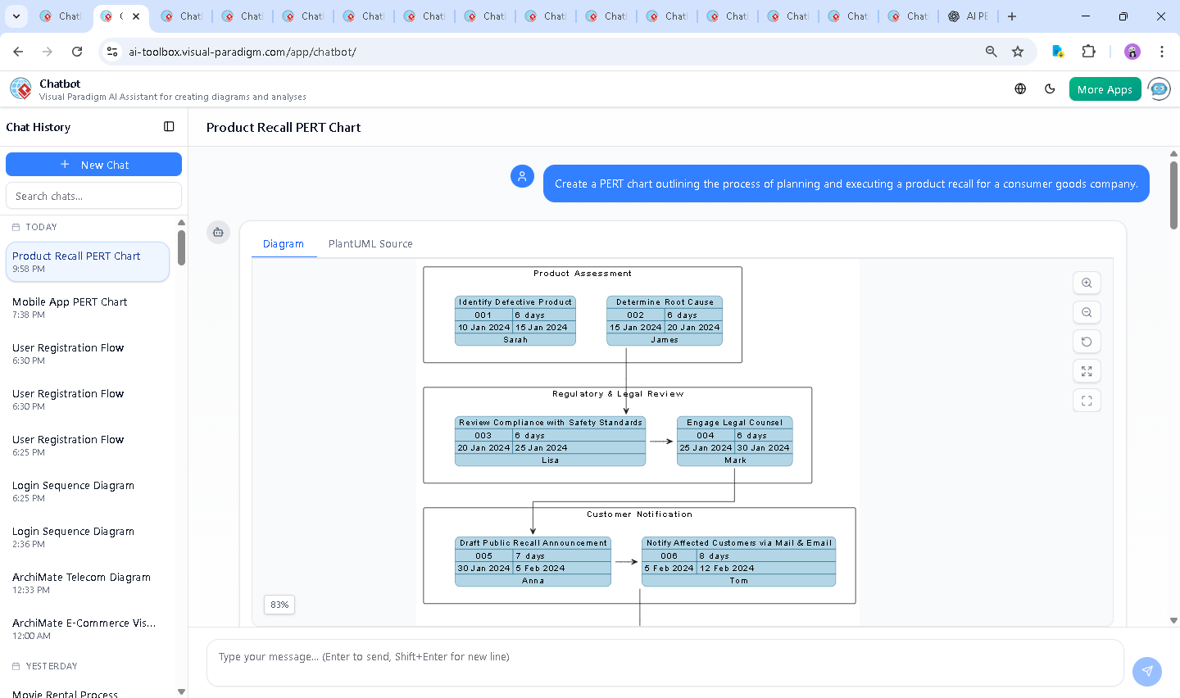
Task: Open browser extensions puzzle icon
Action: pos(1088,52)
